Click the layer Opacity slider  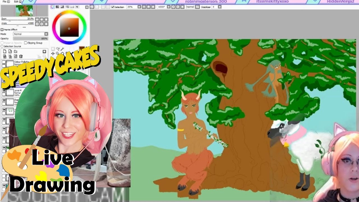(31, 38)
